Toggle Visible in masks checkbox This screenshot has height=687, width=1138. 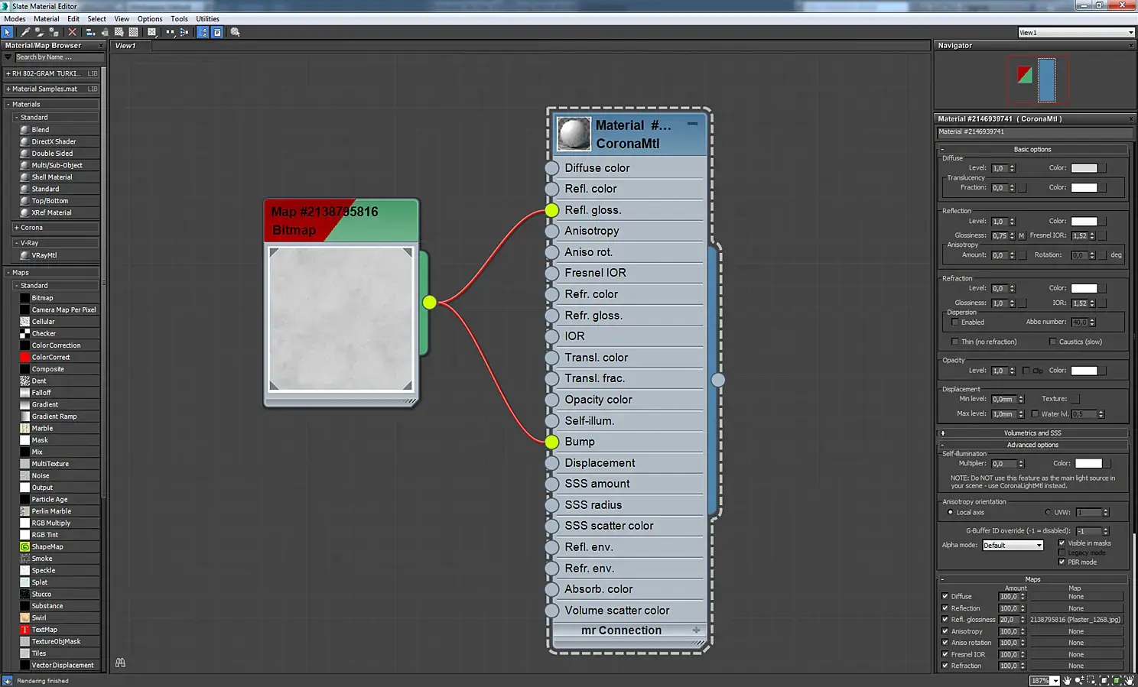(x=1062, y=543)
